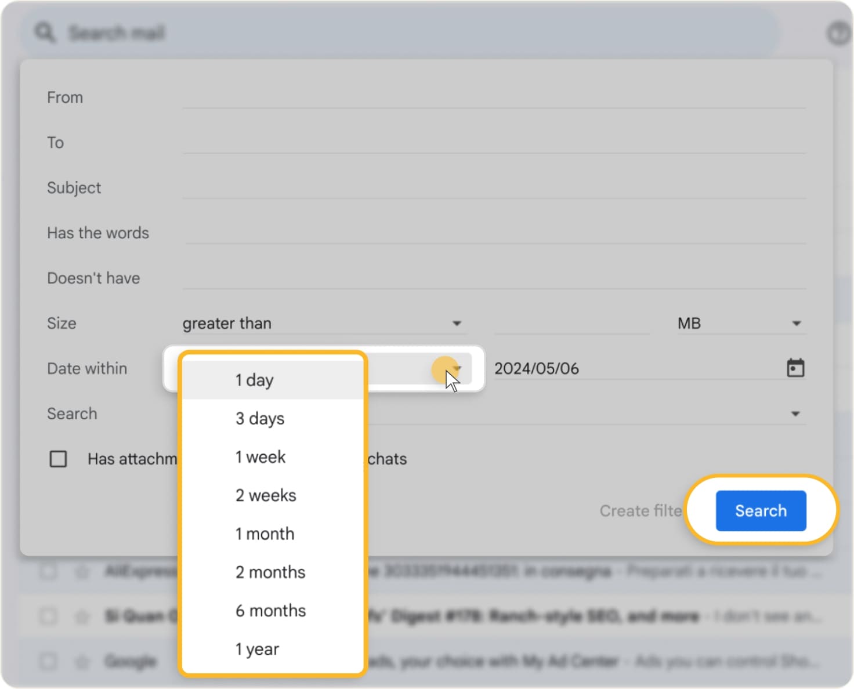
Task: Open the calendar date picker icon
Action: coord(795,368)
